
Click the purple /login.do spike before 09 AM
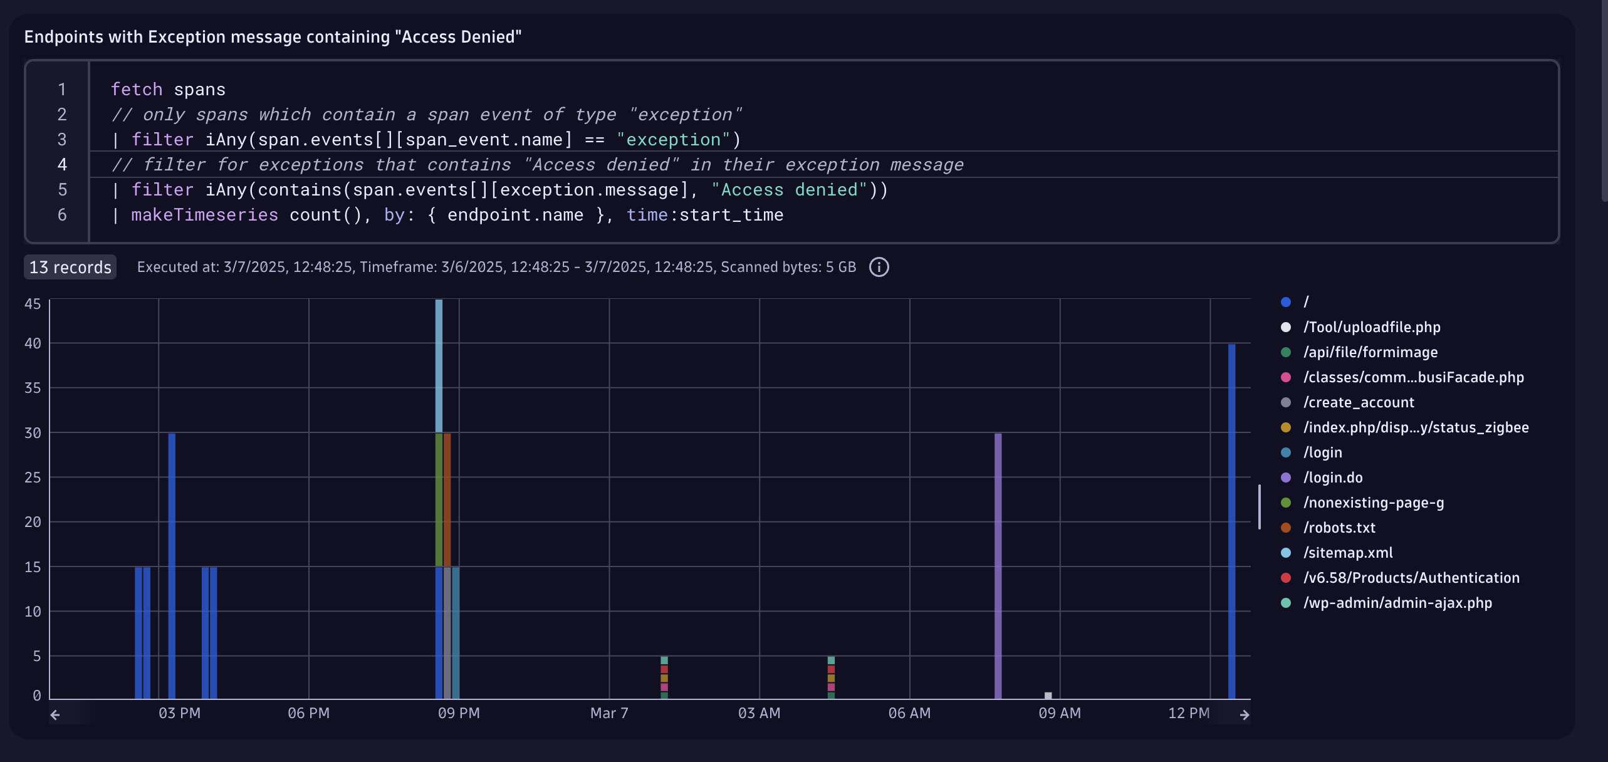click(998, 564)
